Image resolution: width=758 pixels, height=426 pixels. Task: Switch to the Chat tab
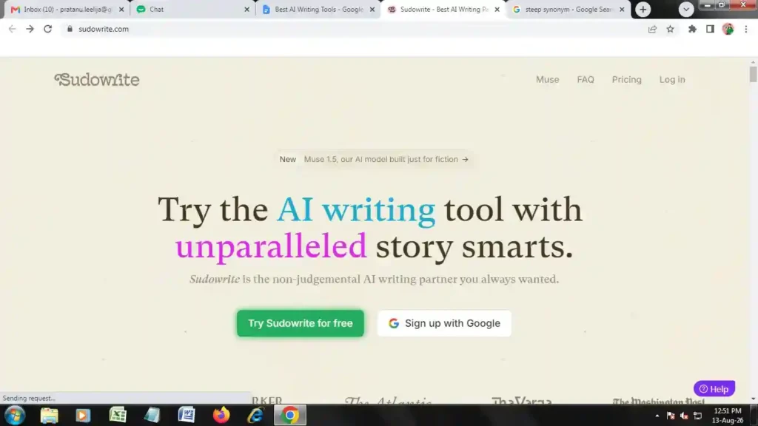(x=191, y=9)
